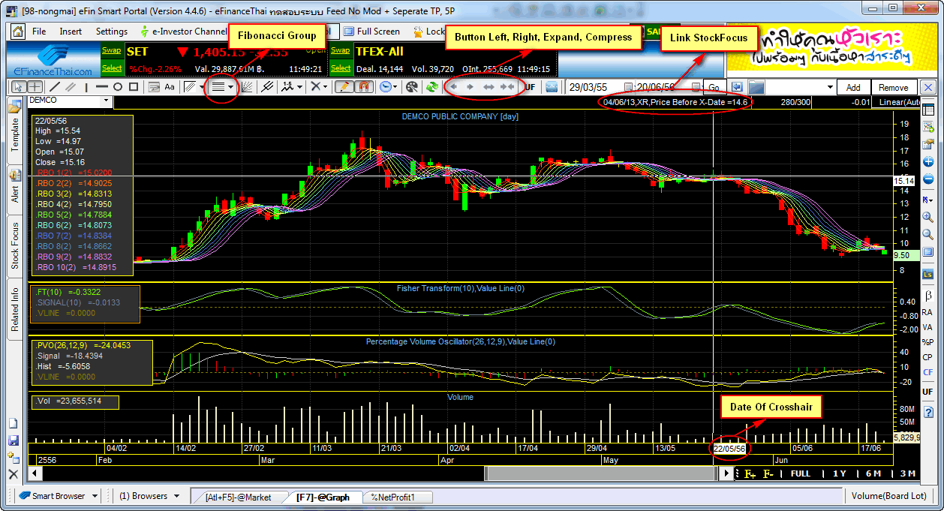Select the parallel lines drawing tool
This screenshot has height=511, width=944.
[70, 86]
